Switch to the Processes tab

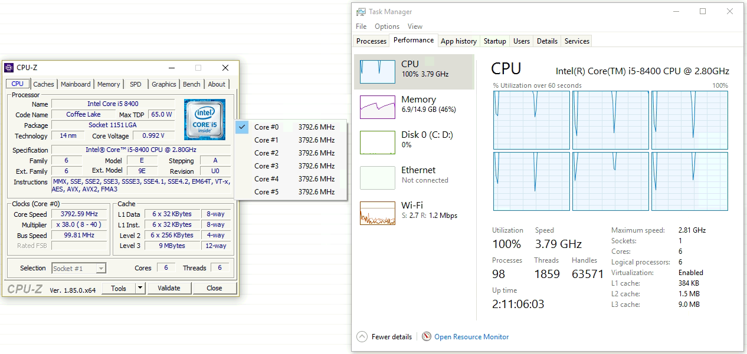[372, 41]
